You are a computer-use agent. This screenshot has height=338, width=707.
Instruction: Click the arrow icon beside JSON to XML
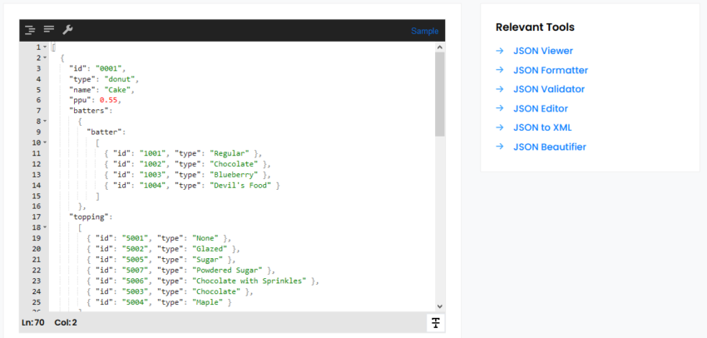pos(500,127)
